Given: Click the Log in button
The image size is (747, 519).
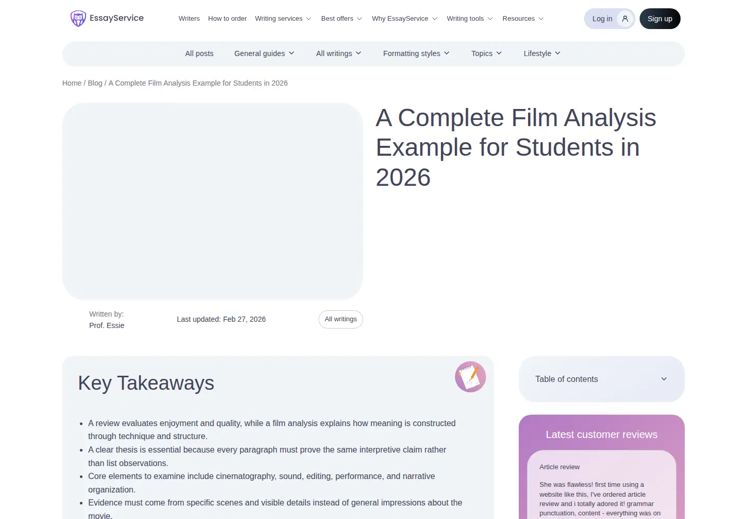Looking at the screenshot, I should coord(610,19).
